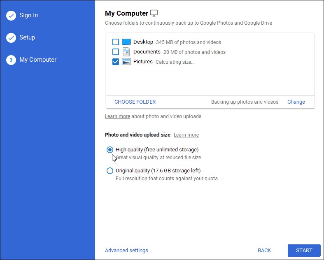Go to the Setup step in the sidebar

[x=27, y=37]
